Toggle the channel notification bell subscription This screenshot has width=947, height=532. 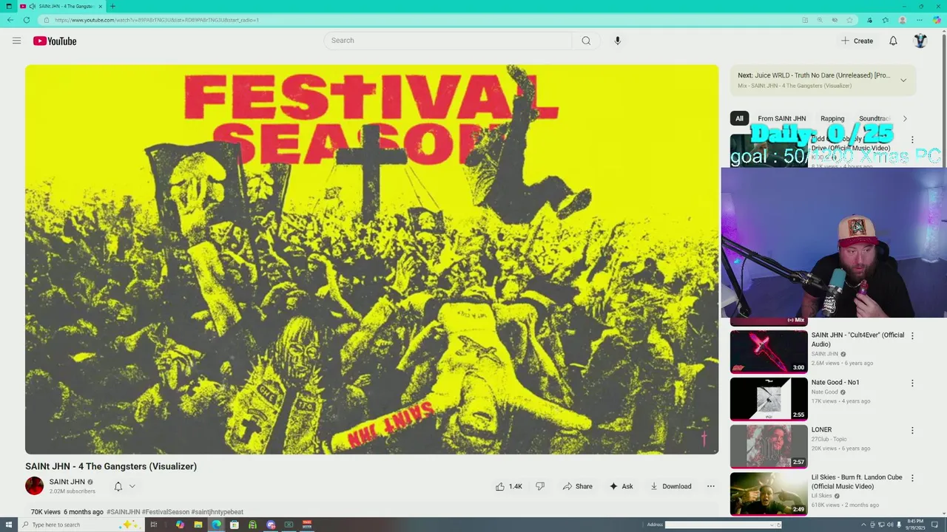pyautogui.click(x=118, y=486)
